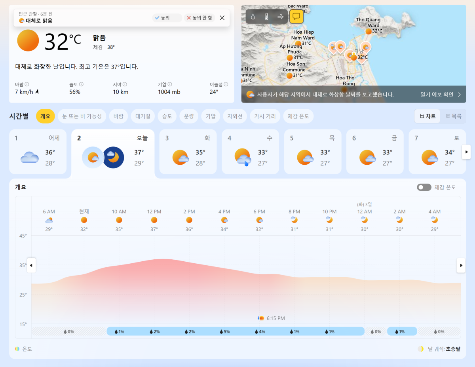Select the precipitation map layer icon
Image resolution: width=475 pixels, height=367 pixels.
coord(253,17)
